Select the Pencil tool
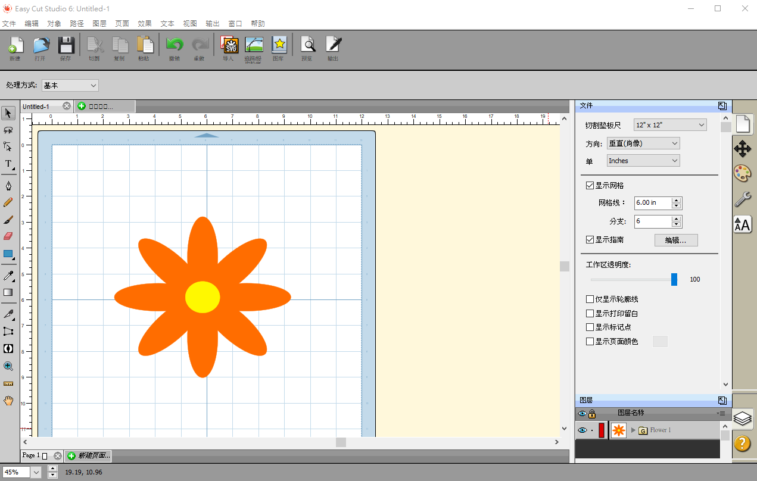This screenshot has height=481, width=757. (x=8, y=202)
